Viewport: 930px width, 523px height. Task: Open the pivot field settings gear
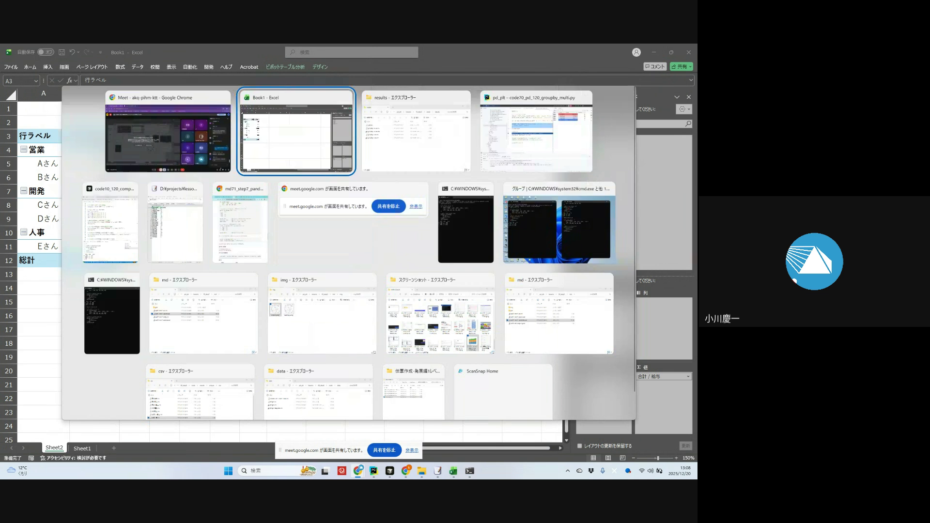[682, 109]
